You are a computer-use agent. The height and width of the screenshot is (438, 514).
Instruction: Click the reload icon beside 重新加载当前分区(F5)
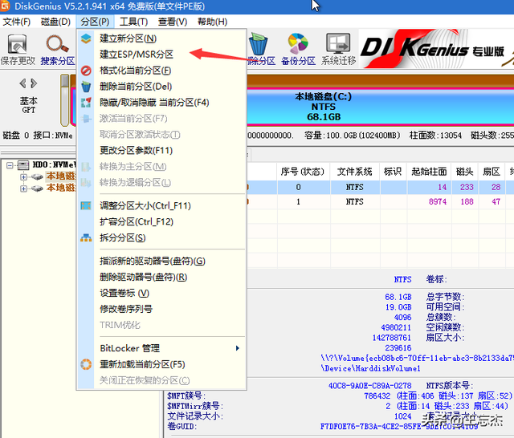click(x=86, y=364)
